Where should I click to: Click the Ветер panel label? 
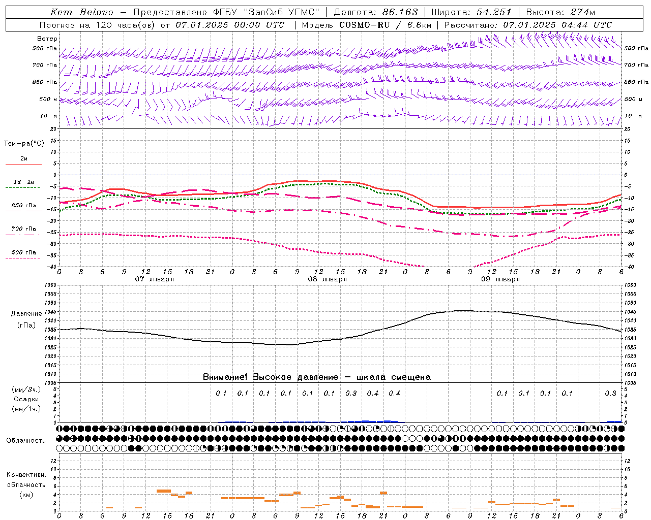pos(47,39)
